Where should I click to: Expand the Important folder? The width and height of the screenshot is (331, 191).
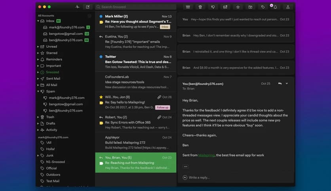coord(38,66)
